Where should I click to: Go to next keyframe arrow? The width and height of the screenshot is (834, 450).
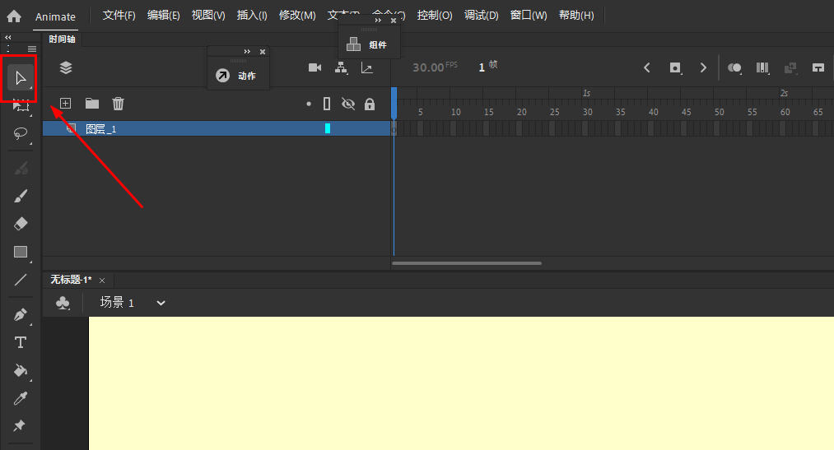click(703, 67)
